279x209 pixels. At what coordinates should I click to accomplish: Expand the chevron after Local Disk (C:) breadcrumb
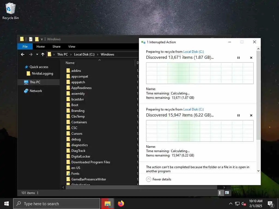pyautogui.click(x=98, y=54)
